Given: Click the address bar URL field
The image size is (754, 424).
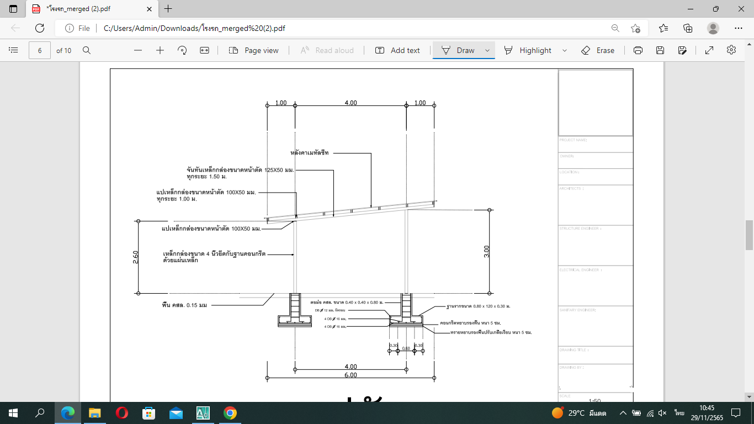Looking at the screenshot, I should pyautogui.click(x=353, y=28).
